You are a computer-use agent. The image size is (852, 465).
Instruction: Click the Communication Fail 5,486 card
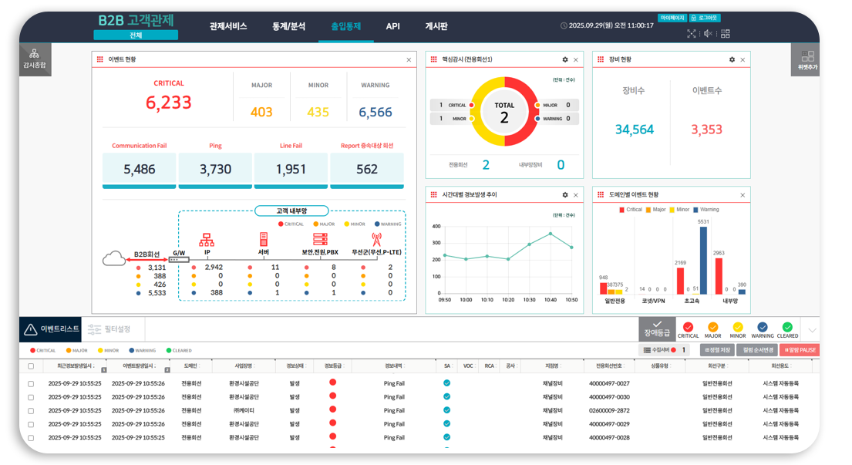click(139, 170)
